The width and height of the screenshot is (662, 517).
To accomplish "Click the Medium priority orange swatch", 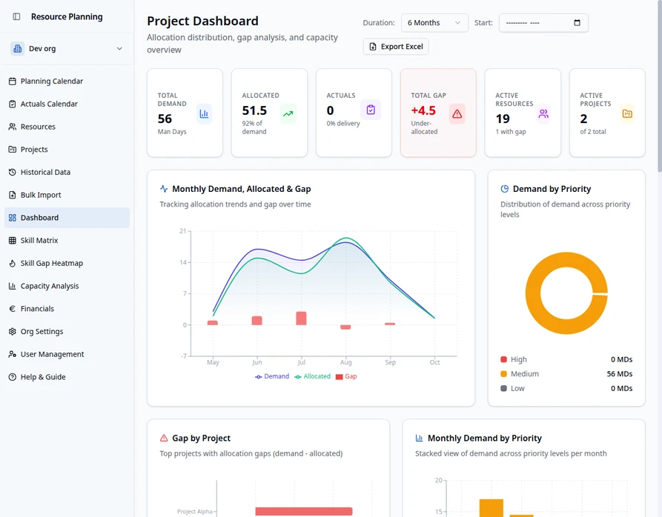I will coord(503,373).
